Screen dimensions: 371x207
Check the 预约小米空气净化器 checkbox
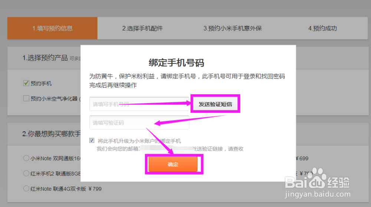click(x=26, y=98)
